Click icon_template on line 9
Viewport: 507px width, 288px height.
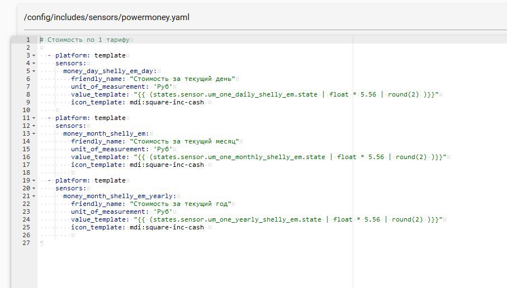pos(138,102)
